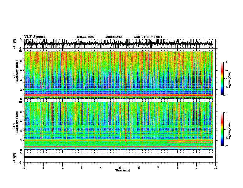243x188 pixels.
Task: Click the ch.2 colorbar top tick "-3"
Action: tap(226, 113)
